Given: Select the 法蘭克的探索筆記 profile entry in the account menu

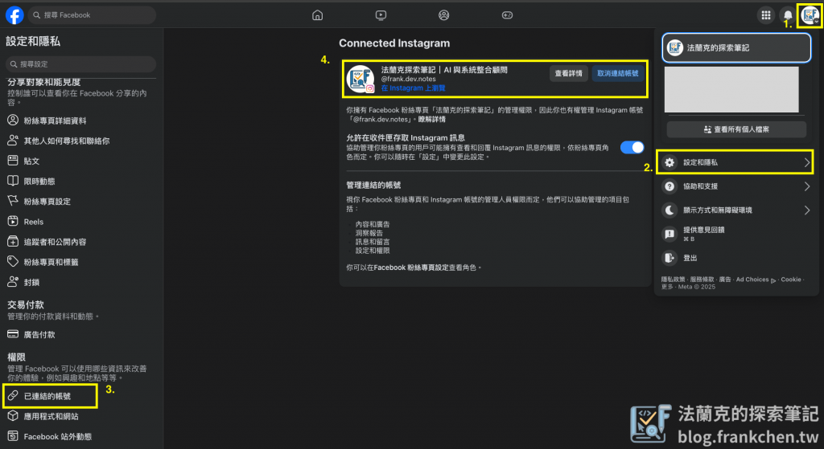Looking at the screenshot, I should (736, 47).
